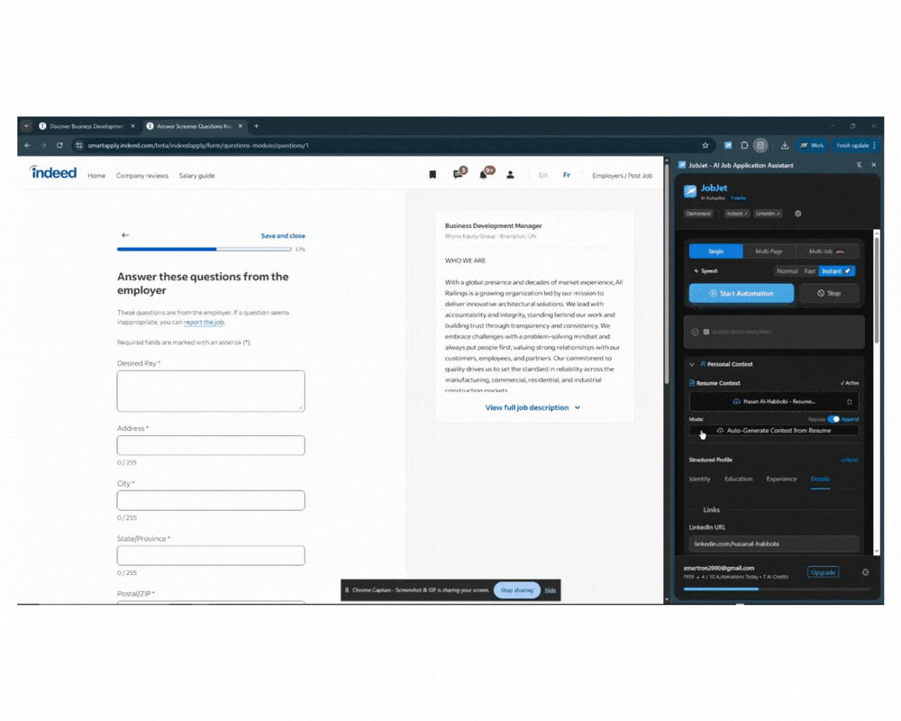
Task: Open the Indeed profile account icon
Action: (x=510, y=175)
